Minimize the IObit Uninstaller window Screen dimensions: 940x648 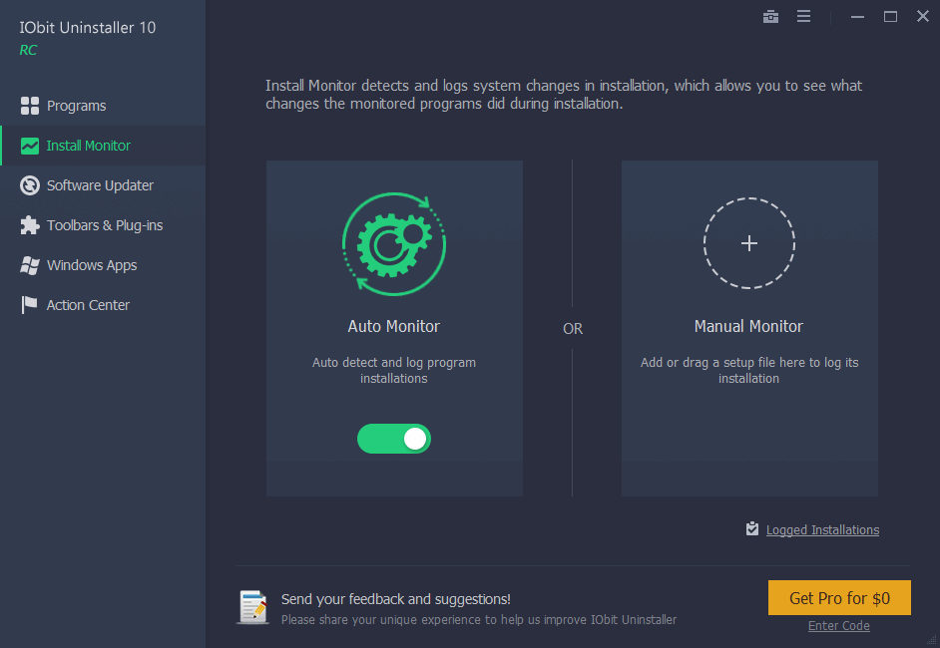tap(858, 17)
